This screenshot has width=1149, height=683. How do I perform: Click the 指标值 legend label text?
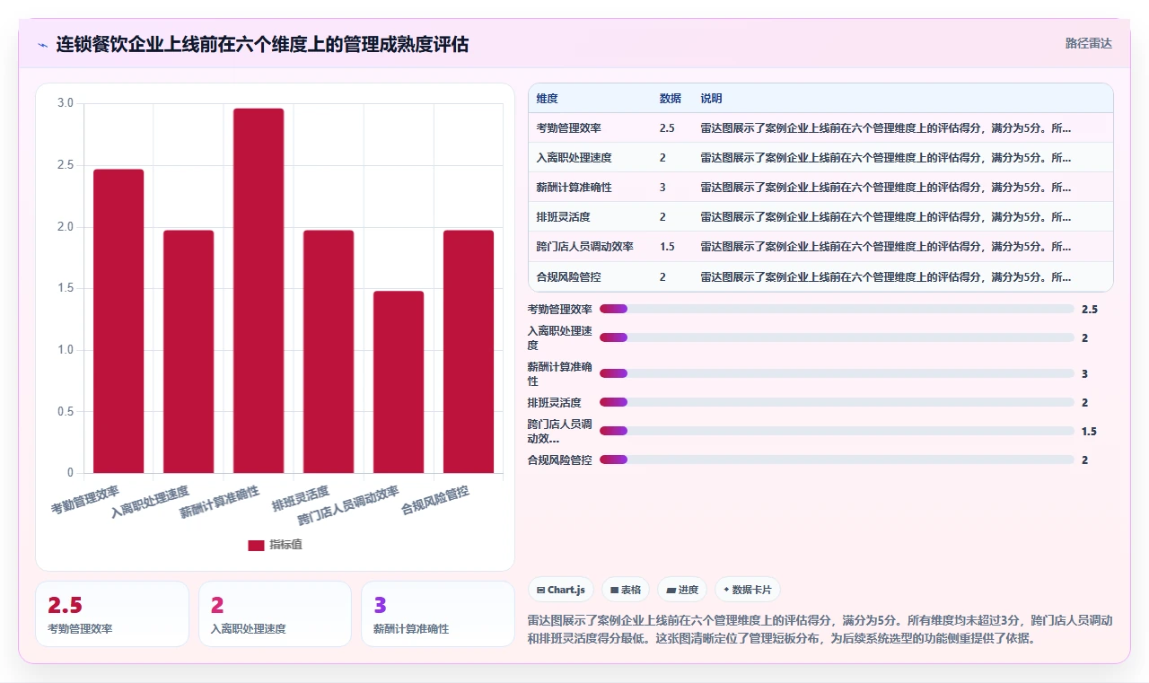(x=285, y=545)
